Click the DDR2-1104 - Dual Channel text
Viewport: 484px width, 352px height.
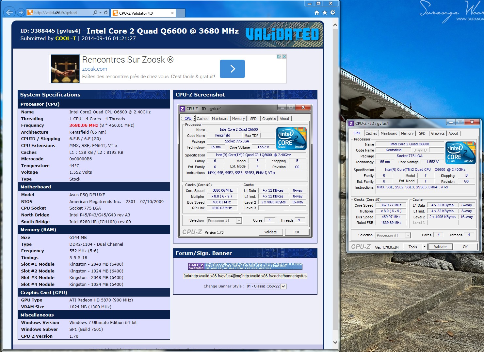coord(96,244)
